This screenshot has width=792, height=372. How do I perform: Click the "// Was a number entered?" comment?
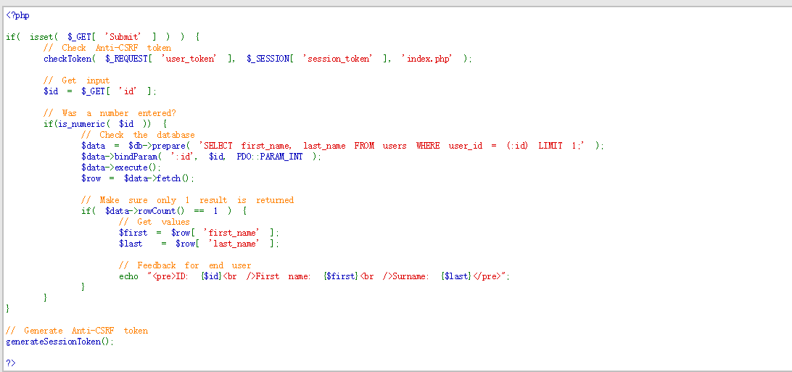pos(110,113)
